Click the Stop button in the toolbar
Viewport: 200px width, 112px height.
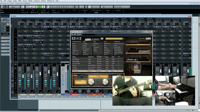36,7
